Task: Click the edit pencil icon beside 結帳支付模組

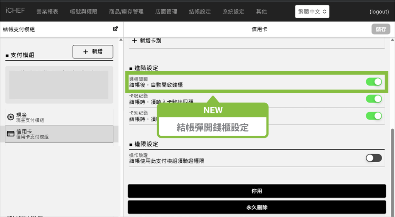Action: 115,29
